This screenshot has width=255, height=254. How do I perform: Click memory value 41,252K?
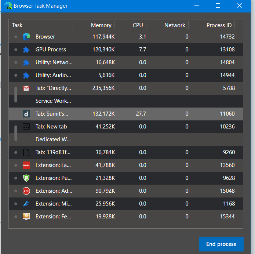[105, 127]
